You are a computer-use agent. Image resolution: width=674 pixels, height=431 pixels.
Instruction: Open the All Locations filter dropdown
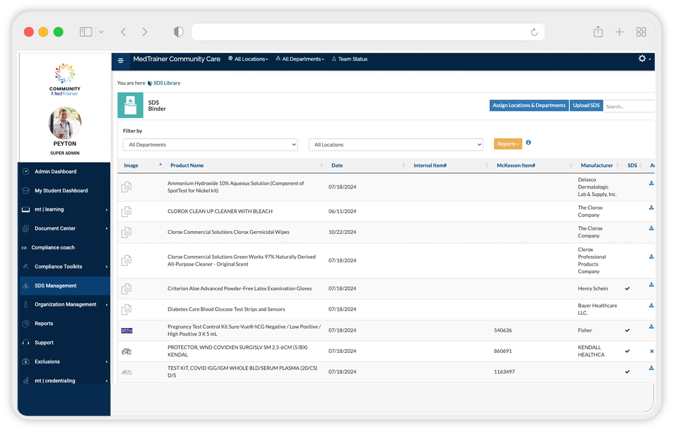tap(395, 145)
